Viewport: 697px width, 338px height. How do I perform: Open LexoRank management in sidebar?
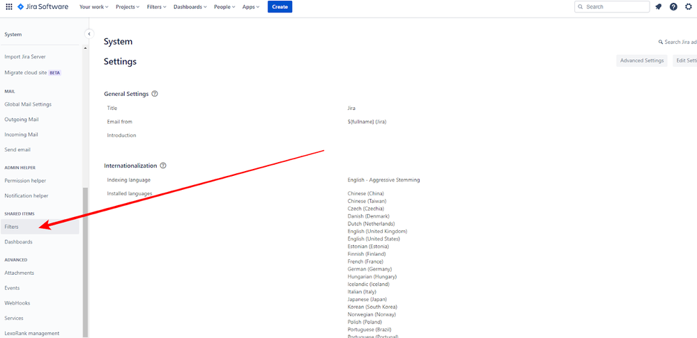point(31,333)
